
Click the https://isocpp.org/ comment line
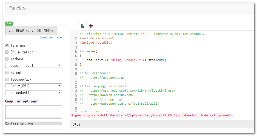[x=101, y=99]
